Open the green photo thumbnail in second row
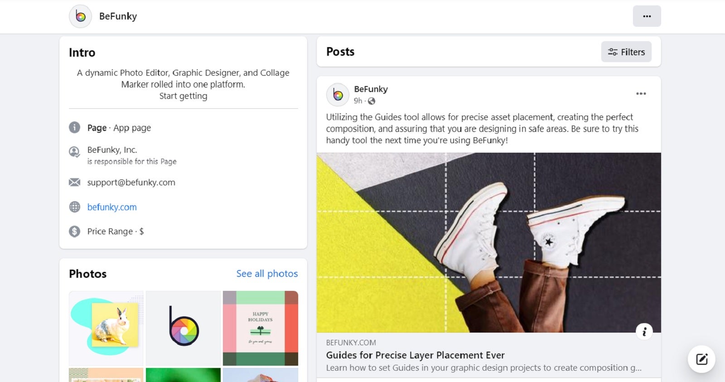725x382 pixels. point(183,375)
